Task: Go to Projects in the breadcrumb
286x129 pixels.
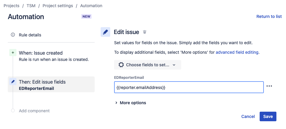Action: click(x=11, y=6)
